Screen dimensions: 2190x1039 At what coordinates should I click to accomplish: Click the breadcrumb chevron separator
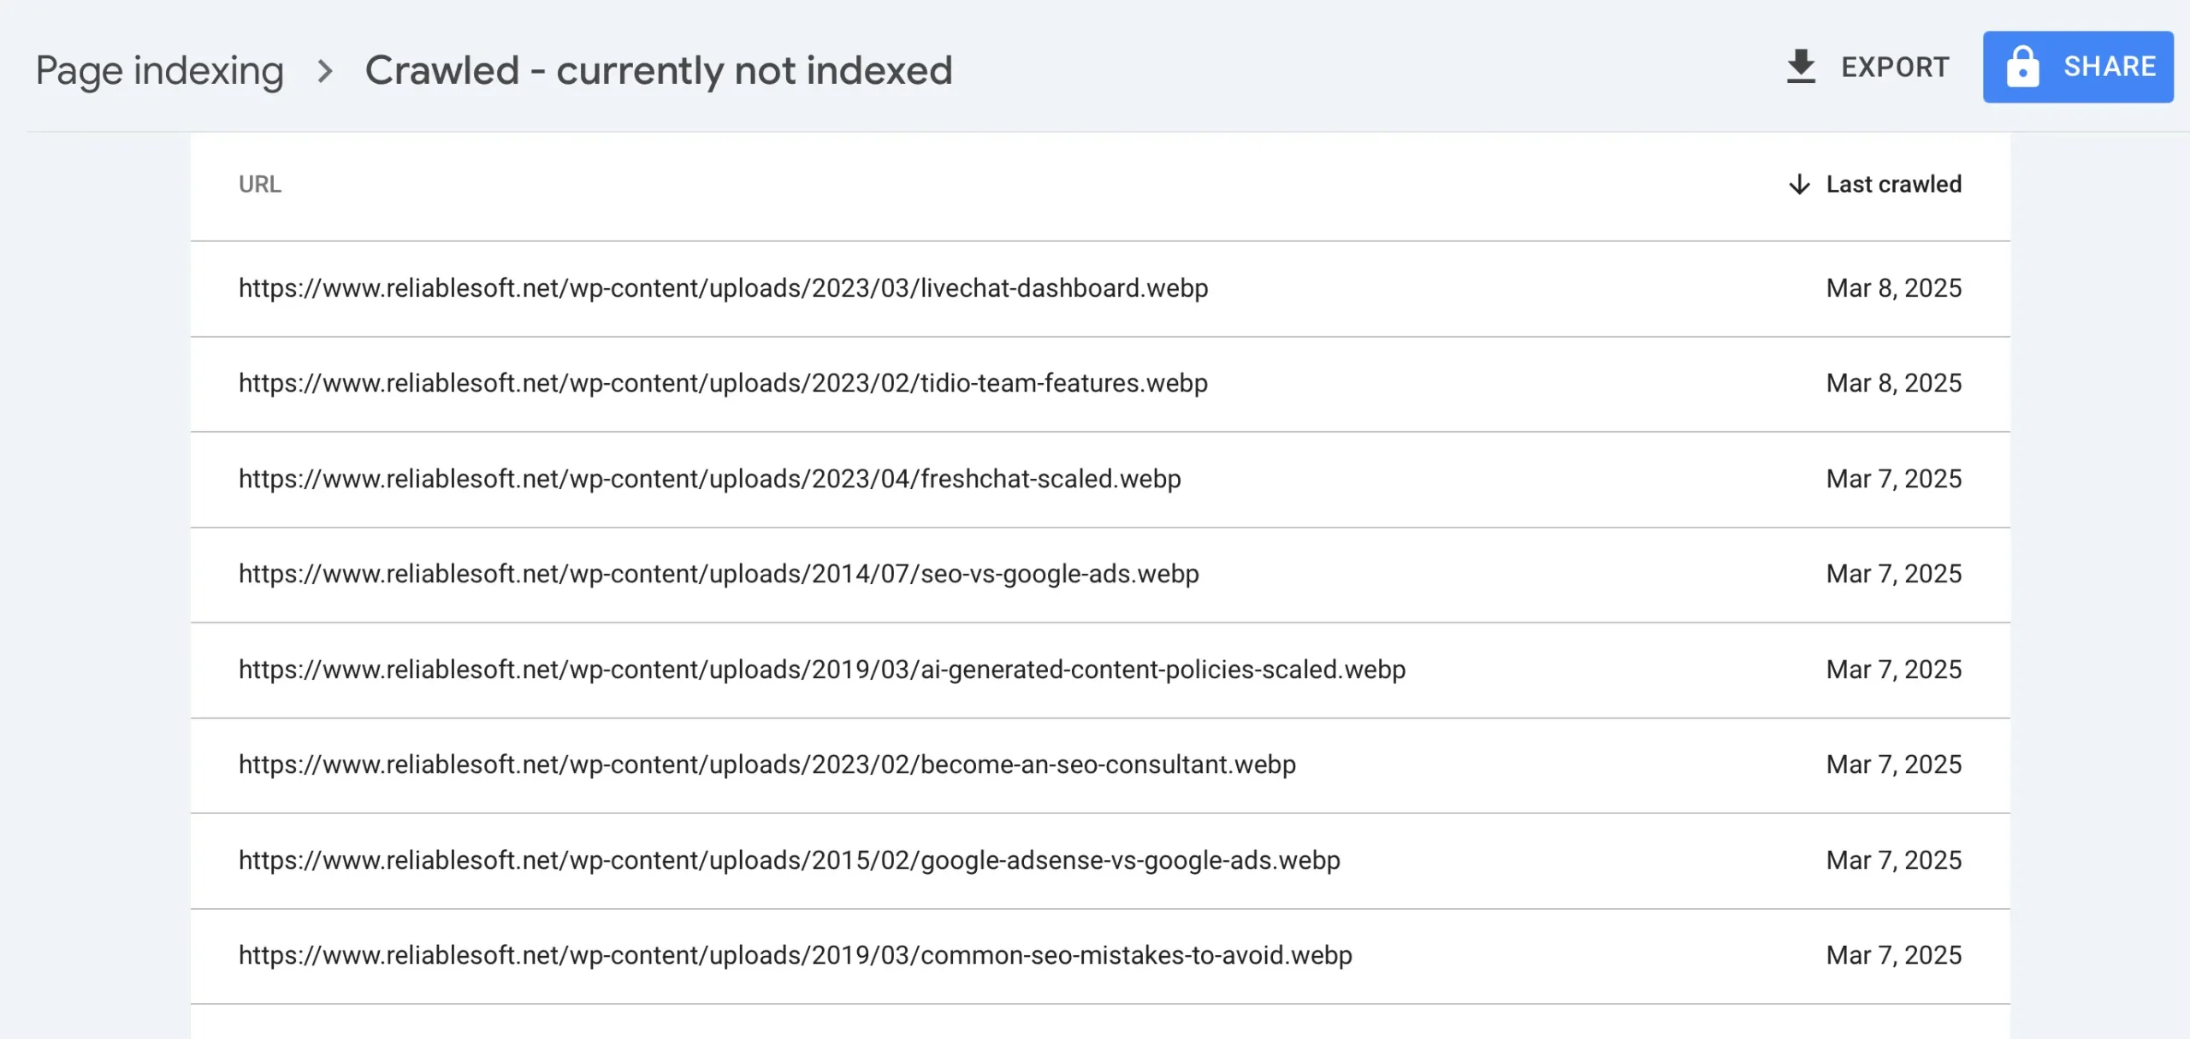pyautogui.click(x=324, y=70)
